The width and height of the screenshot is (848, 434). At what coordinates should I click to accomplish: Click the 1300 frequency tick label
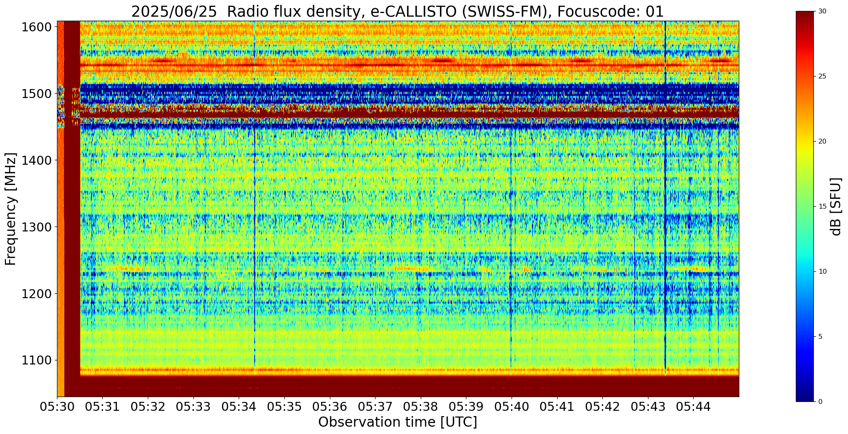37,227
